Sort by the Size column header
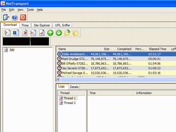This screenshot has width=176, height=132. pos(100,49)
